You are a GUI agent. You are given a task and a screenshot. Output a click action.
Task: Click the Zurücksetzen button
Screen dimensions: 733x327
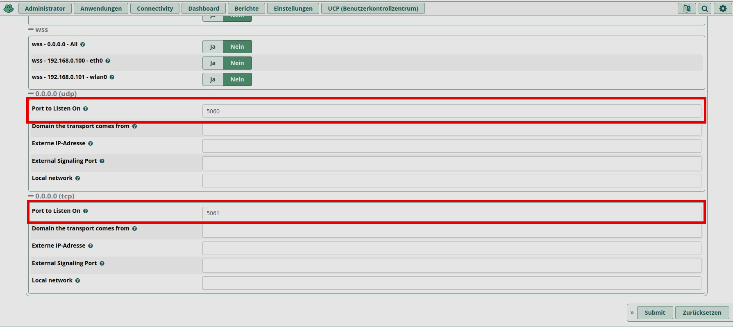click(702, 313)
